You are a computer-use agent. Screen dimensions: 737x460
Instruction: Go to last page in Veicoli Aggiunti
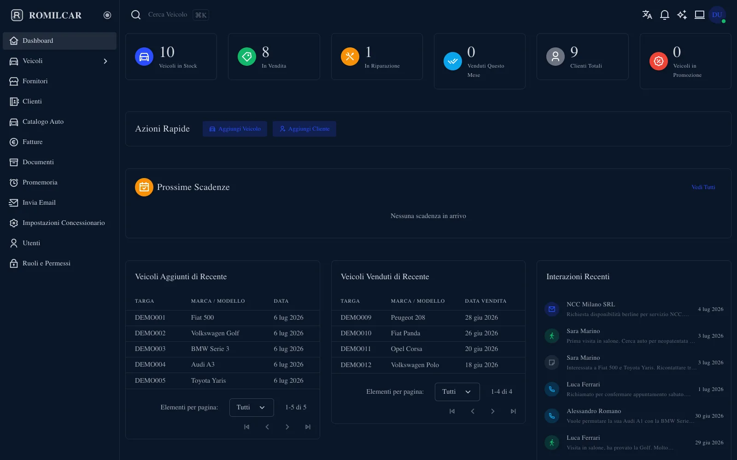[x=308, y=427]
